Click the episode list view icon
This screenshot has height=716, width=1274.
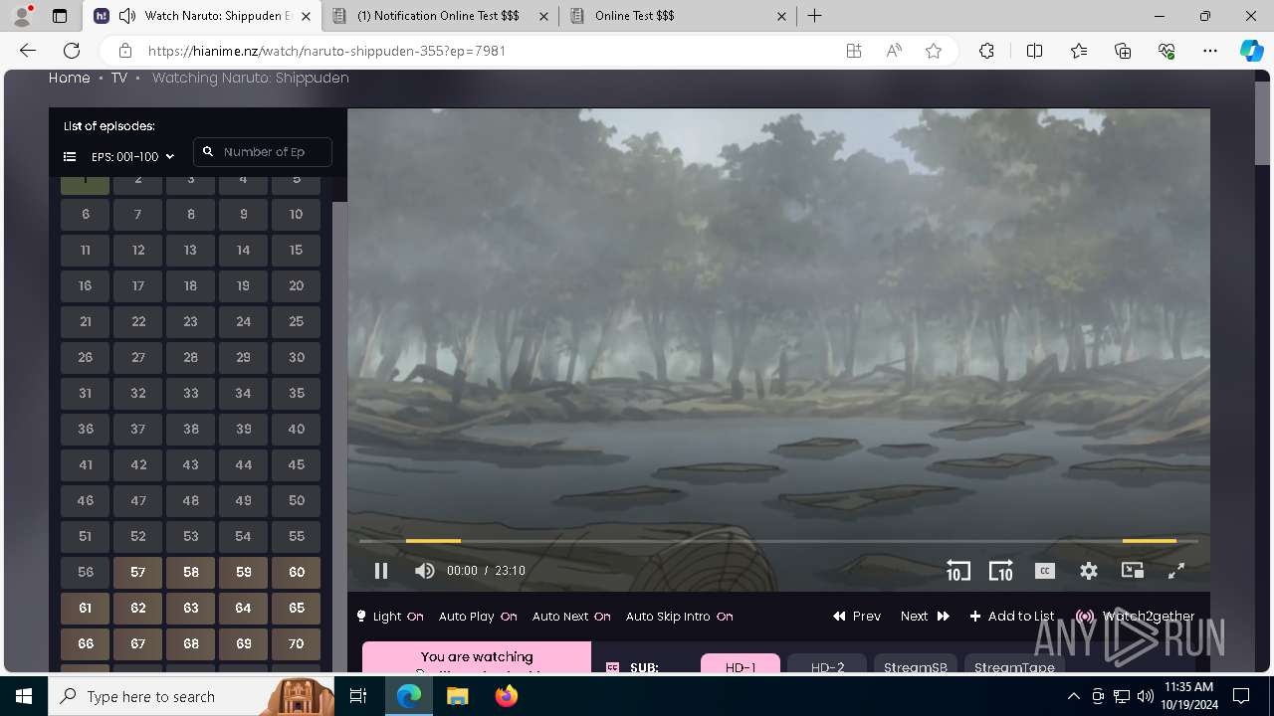click(70, 157)
